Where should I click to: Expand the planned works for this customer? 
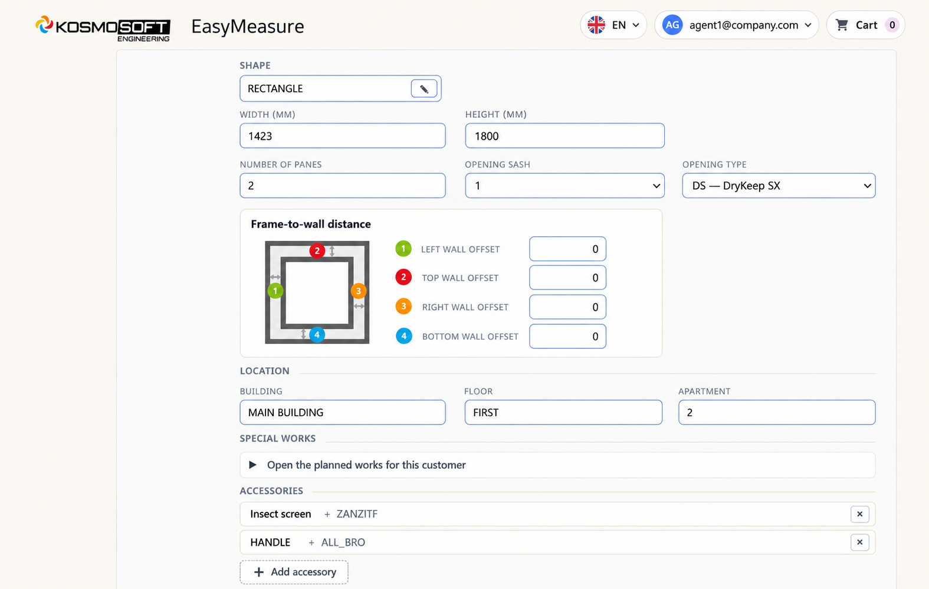coord(557,465)
